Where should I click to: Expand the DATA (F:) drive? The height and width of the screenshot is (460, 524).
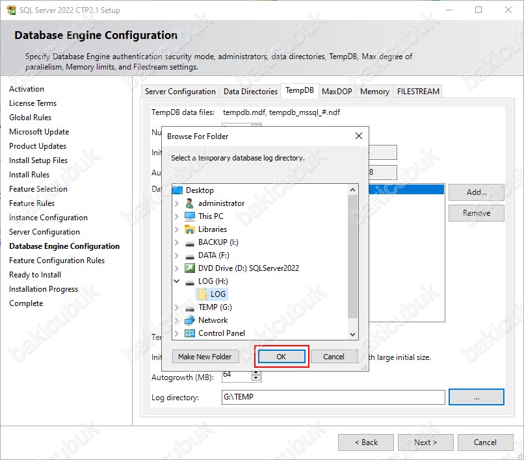pyautogui.click(x=177, y=255)
